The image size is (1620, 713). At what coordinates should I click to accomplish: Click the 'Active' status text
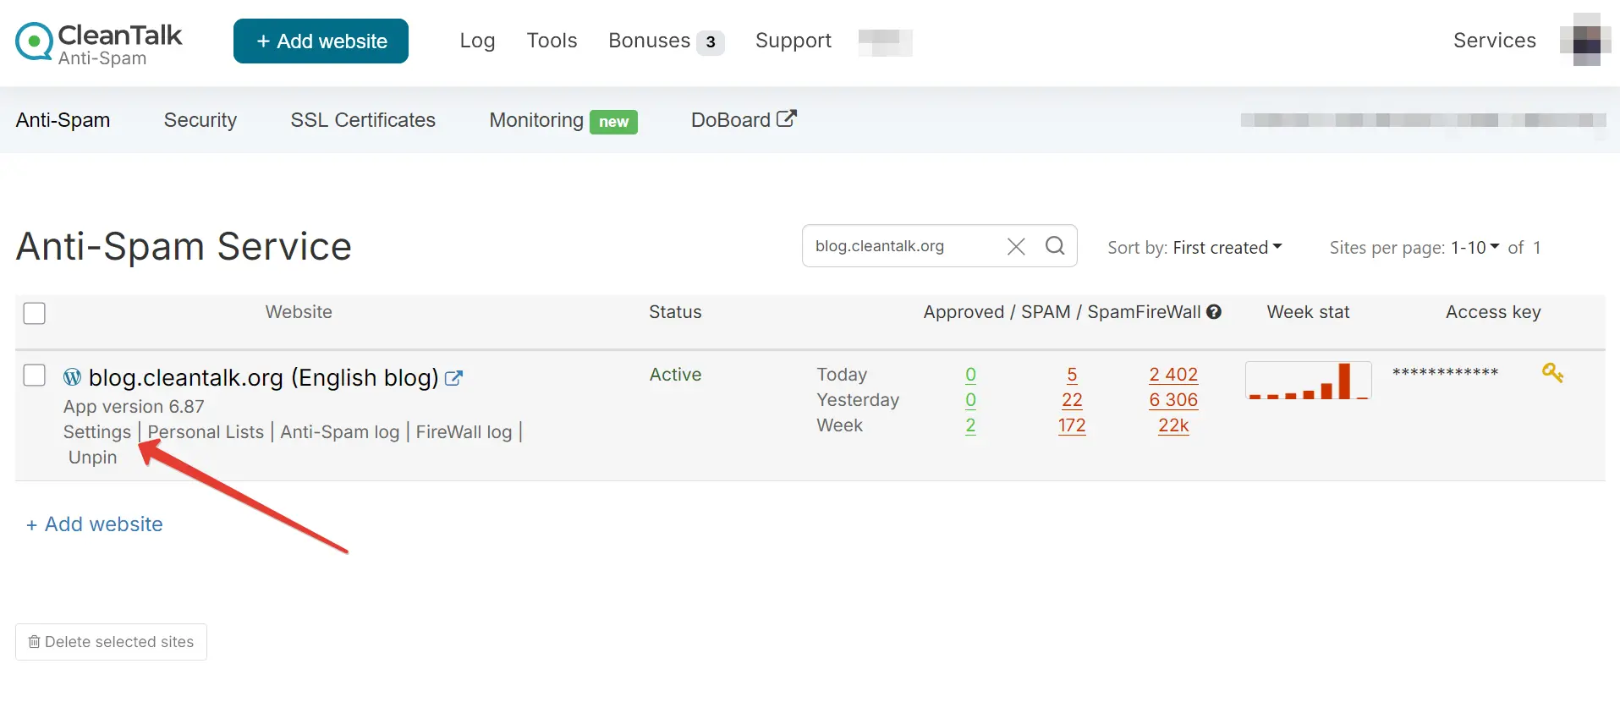[675, 375]
